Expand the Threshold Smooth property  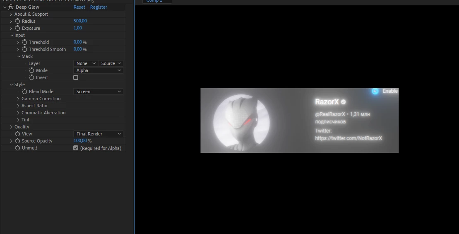point(18,49)
